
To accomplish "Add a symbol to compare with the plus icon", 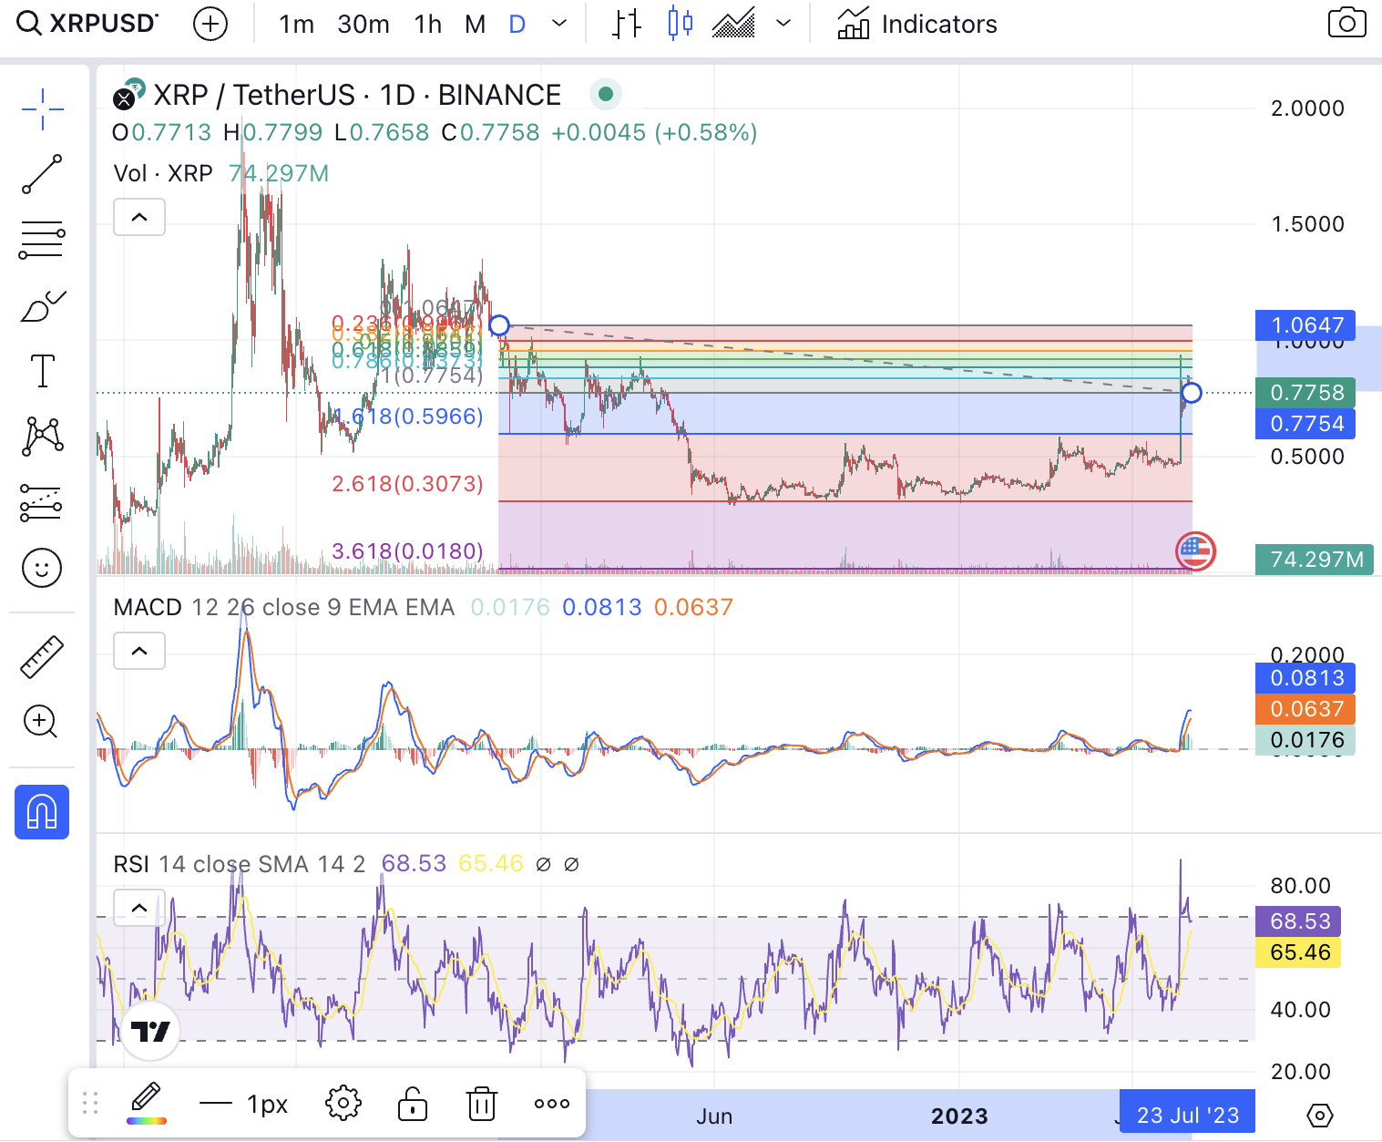I will [x=210, y=25].
